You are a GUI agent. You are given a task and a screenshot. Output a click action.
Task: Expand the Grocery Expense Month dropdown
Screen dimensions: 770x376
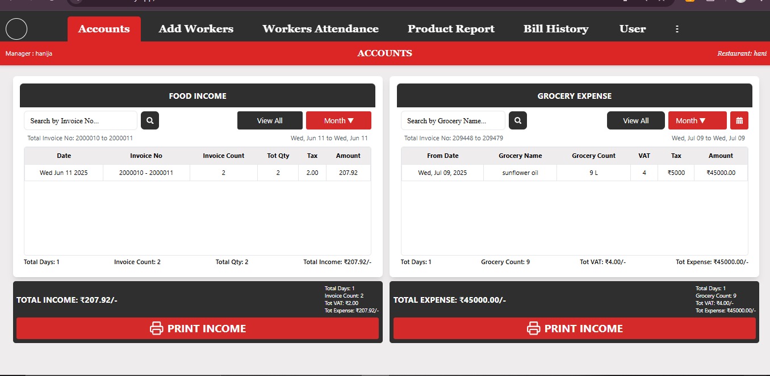(697, 120)
